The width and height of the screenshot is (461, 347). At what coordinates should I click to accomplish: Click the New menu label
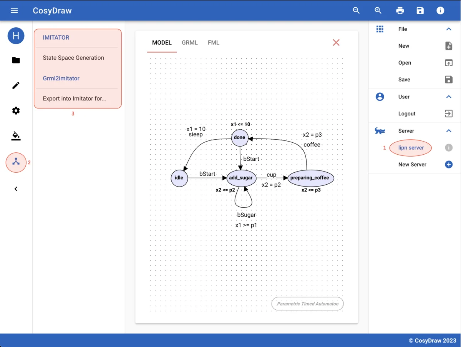(x=404, y=46)
